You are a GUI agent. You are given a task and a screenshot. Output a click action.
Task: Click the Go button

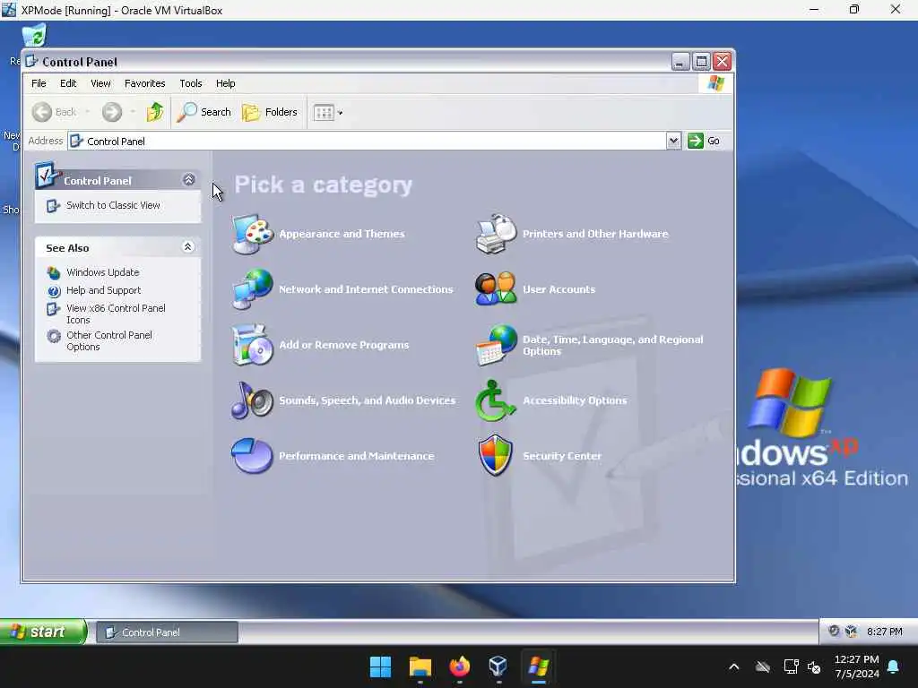[x=705, y=141]
